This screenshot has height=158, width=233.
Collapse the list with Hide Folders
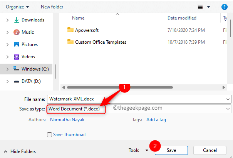point(20,151)
